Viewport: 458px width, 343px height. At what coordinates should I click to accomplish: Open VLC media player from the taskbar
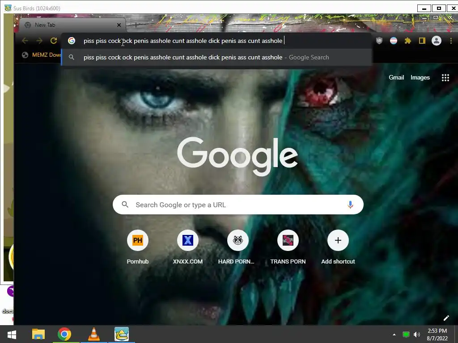[94, 334]
